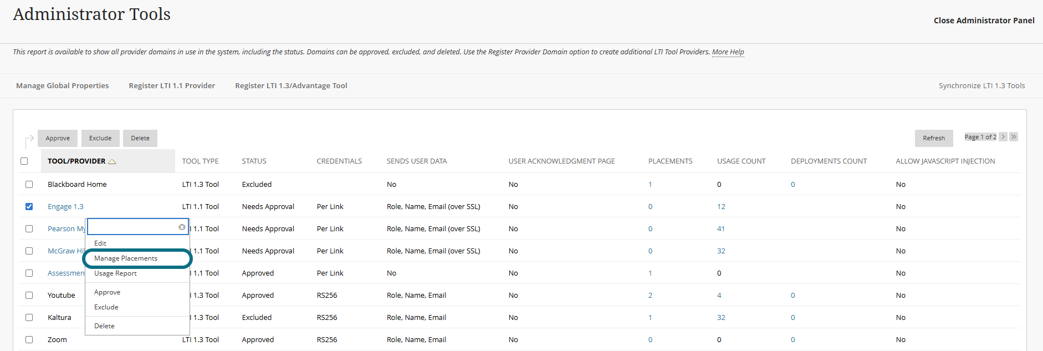
Task: Open Kaltura usage count 32
Action: point(721,318)
